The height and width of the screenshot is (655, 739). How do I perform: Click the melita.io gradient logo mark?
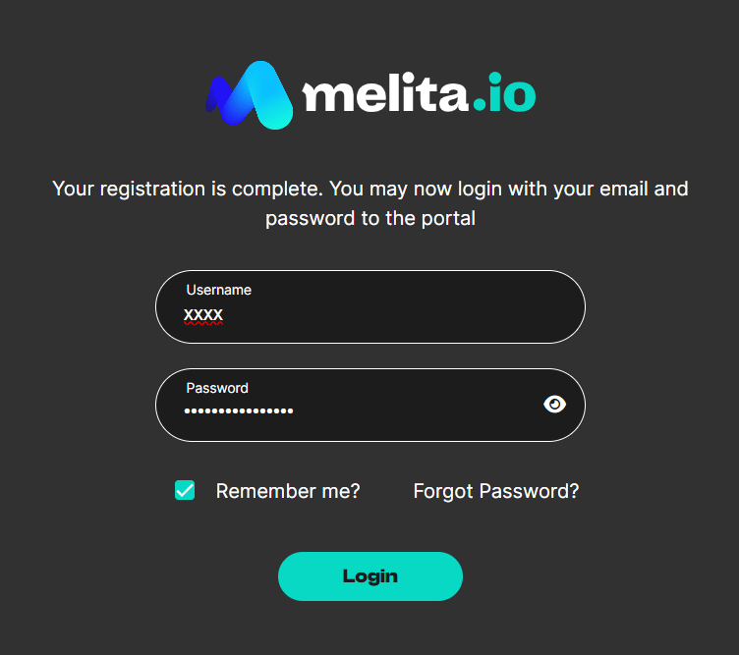[250, 95]
